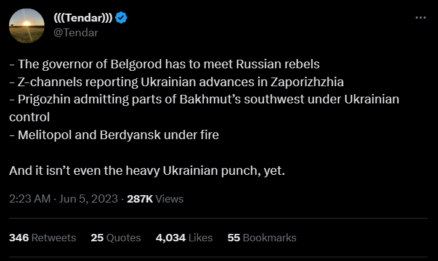Click the "heavy Ukrainian punch" closing sentence
438x261 pixels.
point(147,169)
